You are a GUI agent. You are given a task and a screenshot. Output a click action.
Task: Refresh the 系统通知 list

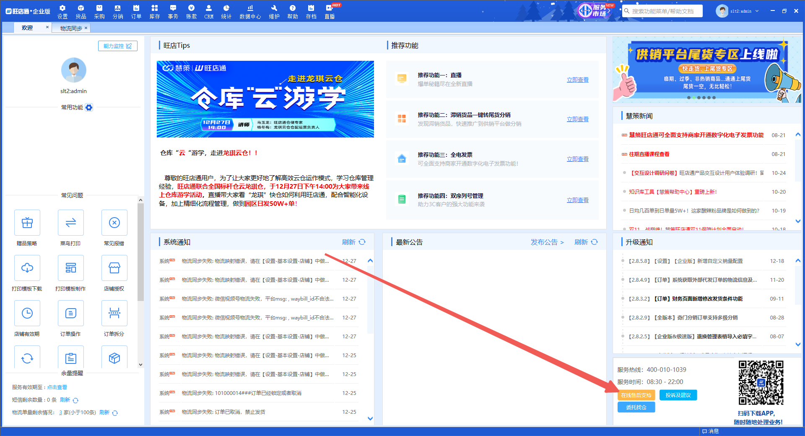[353, 242]
